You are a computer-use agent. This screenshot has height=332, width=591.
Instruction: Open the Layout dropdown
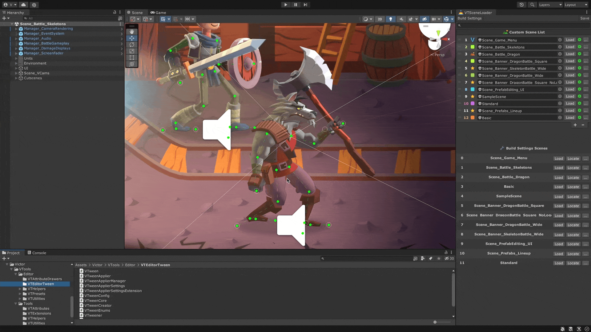click(576, 5)
